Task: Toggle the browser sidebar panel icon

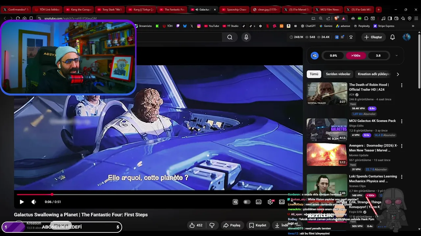Action: (390, 18)
